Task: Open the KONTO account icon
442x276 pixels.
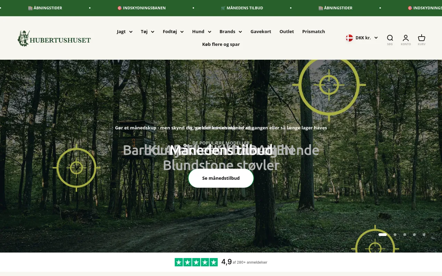Action: click(x=406, y=38)
